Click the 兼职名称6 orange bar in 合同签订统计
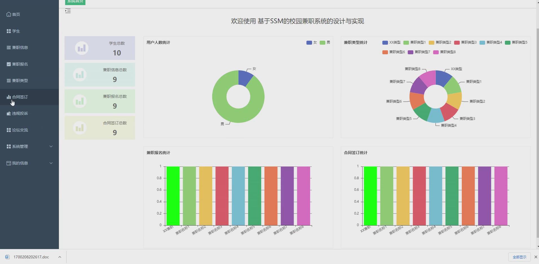 468,196
